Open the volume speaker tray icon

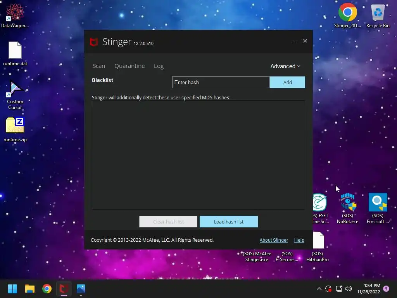[x=349, y=289]
